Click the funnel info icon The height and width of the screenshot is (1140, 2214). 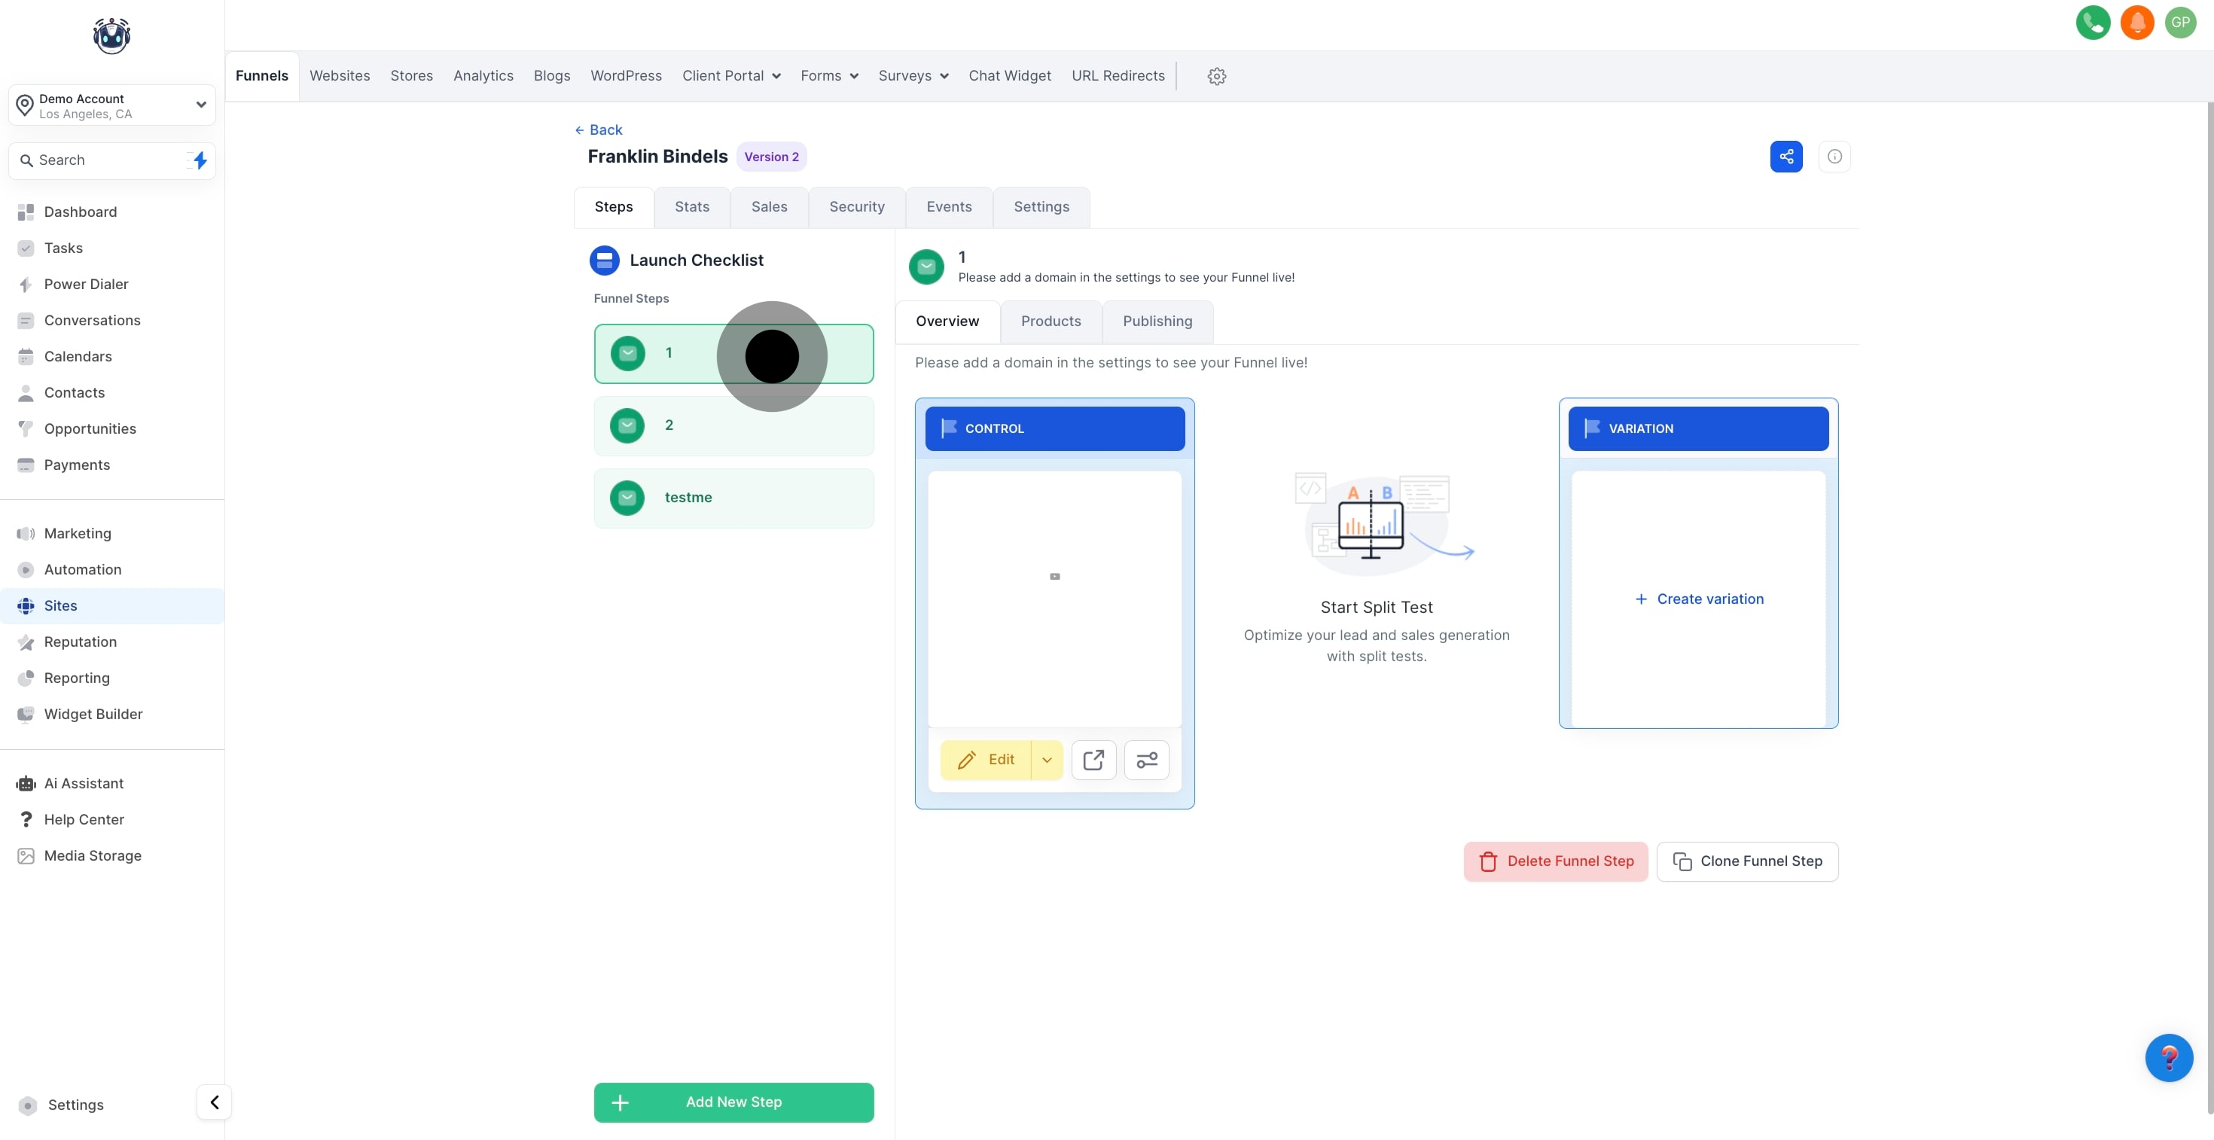point(1834,157)
